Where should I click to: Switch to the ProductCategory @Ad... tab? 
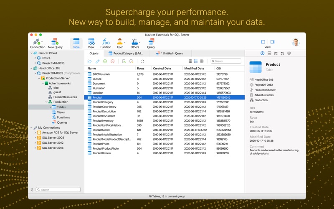(x=126, y=54)
